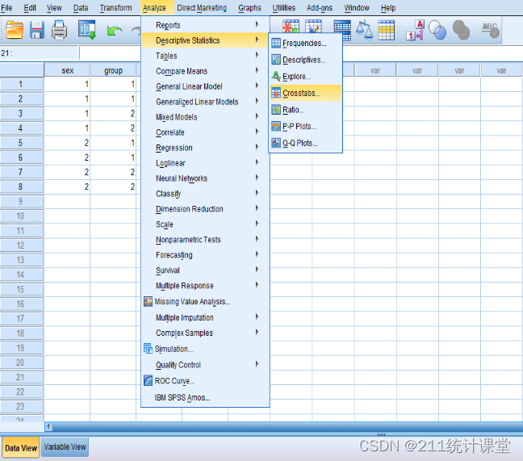The image size is (523, 461).
Task: Expand the Correlate submenu
Action: tap(205, 132)
